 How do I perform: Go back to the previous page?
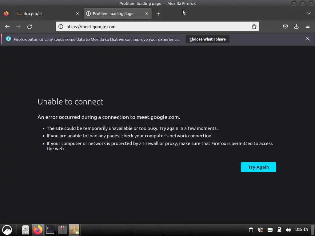click(7, 27)
